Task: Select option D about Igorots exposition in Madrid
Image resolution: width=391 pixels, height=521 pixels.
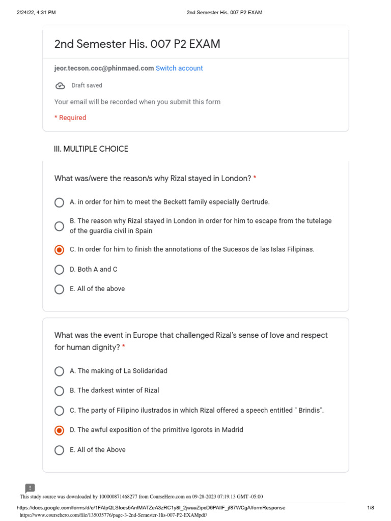Action: (x=59, y=430)
